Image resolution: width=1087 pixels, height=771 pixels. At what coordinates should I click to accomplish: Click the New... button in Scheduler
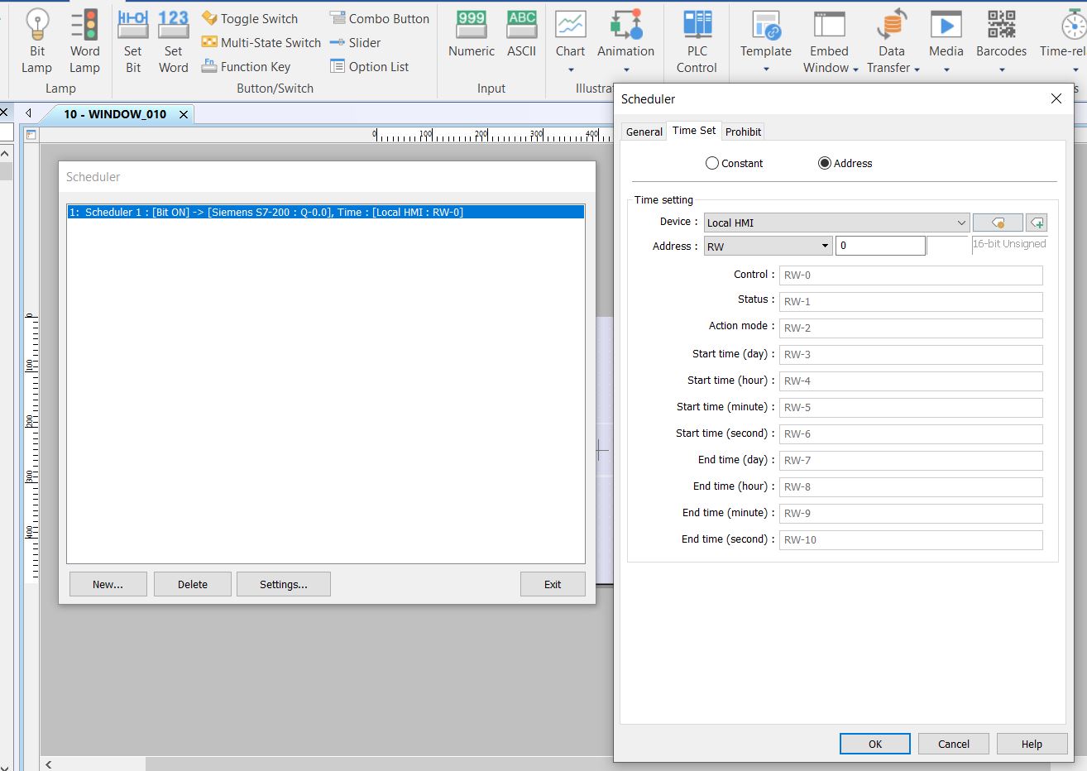tap(108, 584)
